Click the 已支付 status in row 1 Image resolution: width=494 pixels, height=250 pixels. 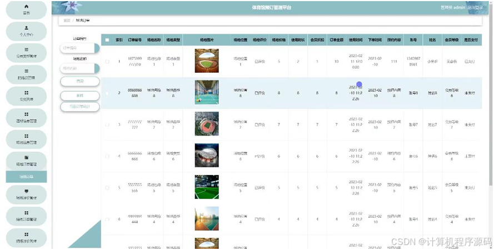[470, 62]
